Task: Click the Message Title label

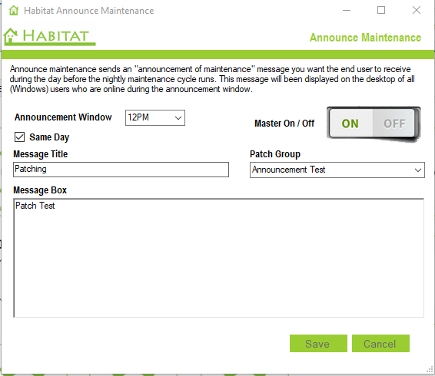Action: (41, 154)
